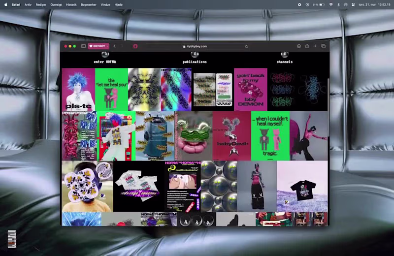Screen dimensions: 394x256
Task: Open the Bogmærker menu
Action: coord(89,4)
